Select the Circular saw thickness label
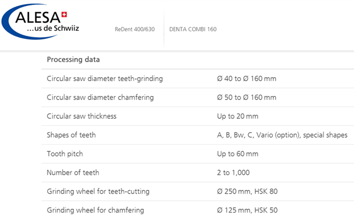This screenshot has height=221, width=354. tap(82, 116)
